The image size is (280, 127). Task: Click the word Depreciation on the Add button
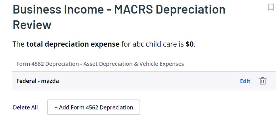pos(116,107)
